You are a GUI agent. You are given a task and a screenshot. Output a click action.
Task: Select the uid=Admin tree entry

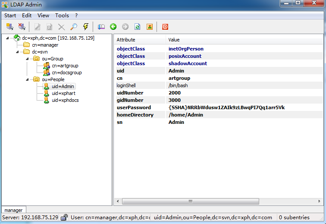pos(63,86)
